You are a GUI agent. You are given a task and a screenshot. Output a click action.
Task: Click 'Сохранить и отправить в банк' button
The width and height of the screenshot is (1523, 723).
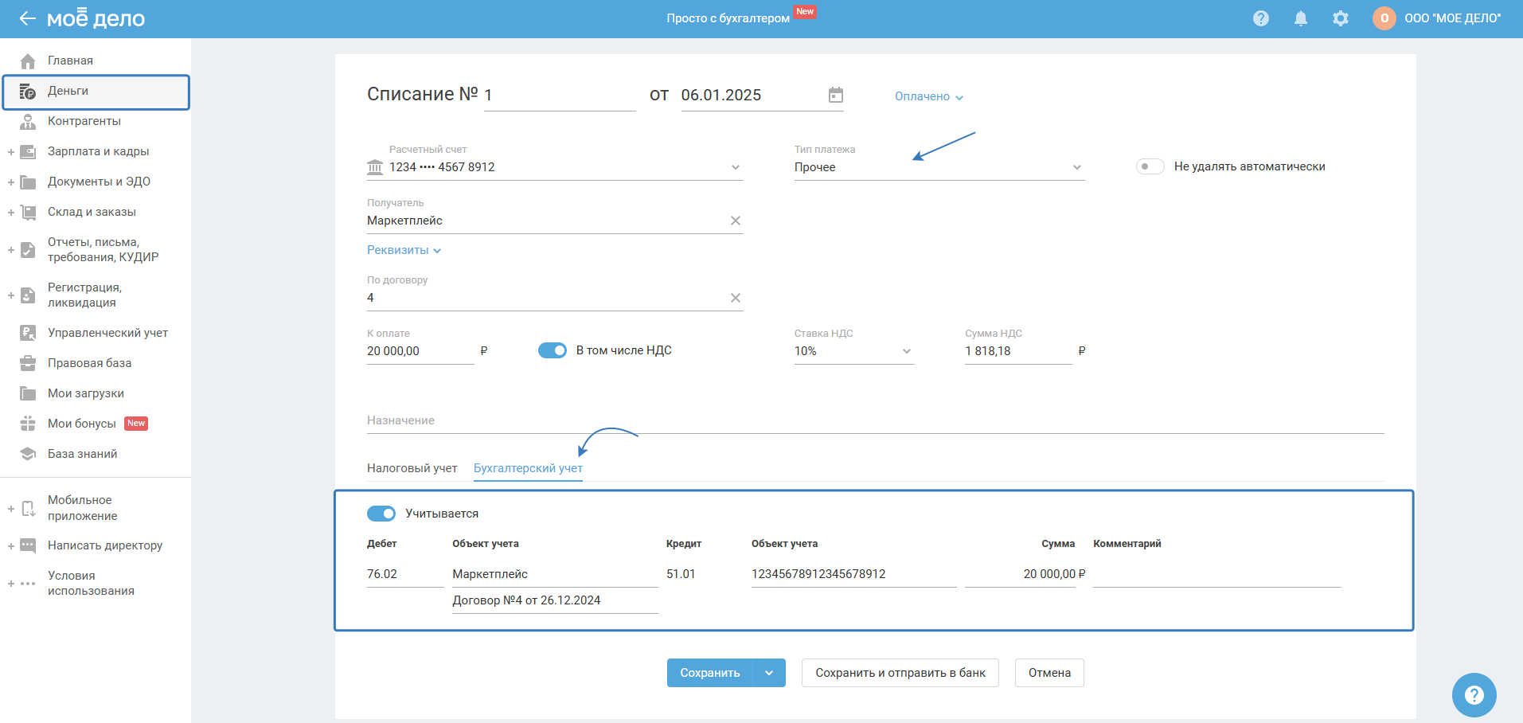(x=900, y=673)
